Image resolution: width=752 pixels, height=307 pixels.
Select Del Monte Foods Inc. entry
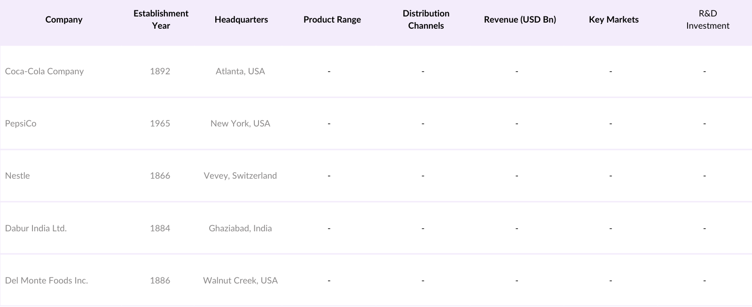pos(47,281)
